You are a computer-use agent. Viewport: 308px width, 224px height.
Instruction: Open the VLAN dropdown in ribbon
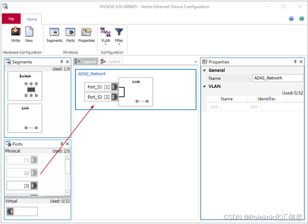pyautogui.click(x=106, y=35)
